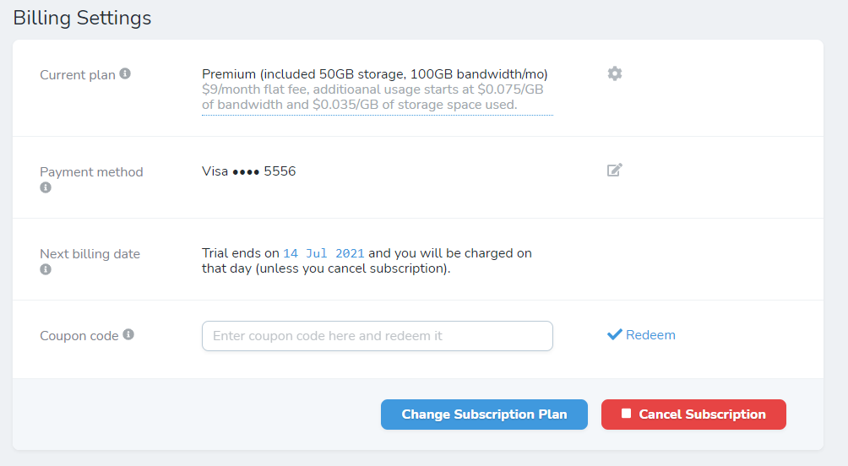Click the info icon under Payment method
This screenshot has height=466, width=848.
46,187
